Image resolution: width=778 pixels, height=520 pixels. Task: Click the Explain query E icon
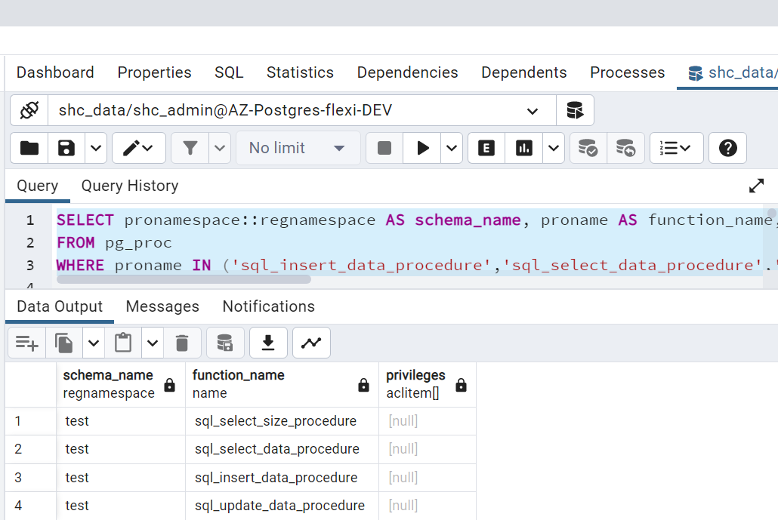point(486,148)
